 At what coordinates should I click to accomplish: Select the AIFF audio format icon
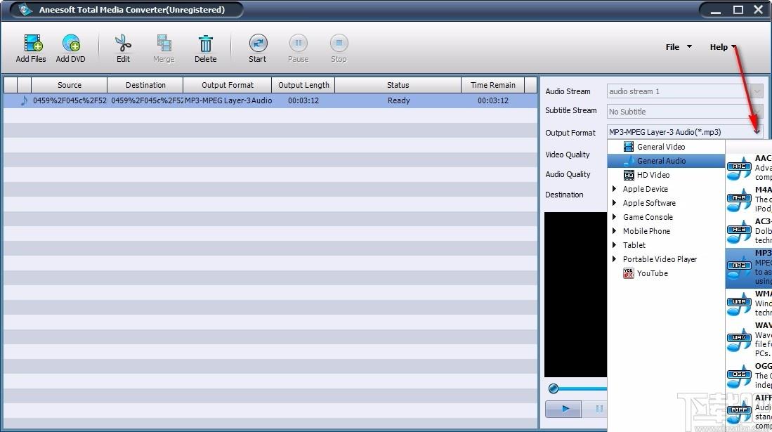tap(739, 412)
